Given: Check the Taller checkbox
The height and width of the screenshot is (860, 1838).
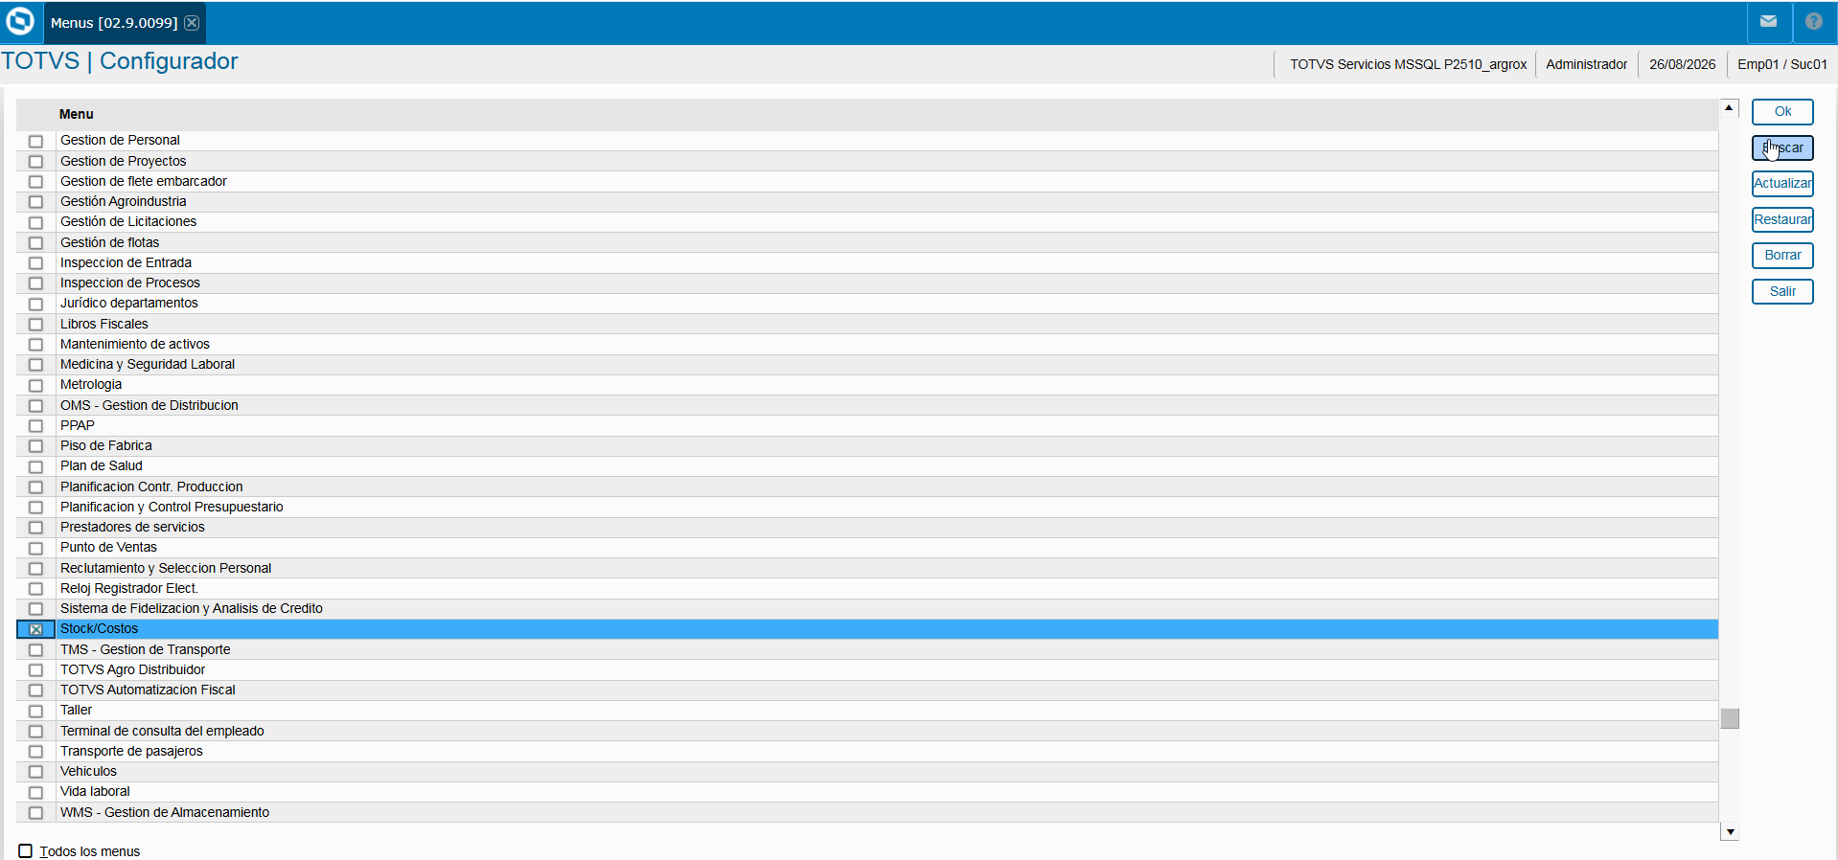Looking at the screenshot, I should coord(35,711).
